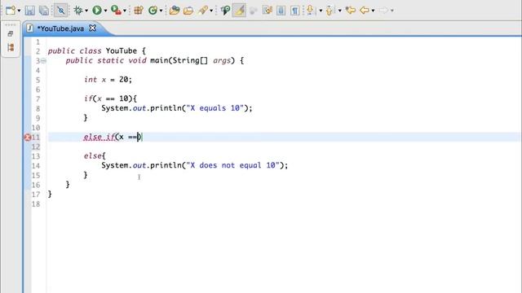Click the "X equals 10" string
The width and height of the screenshot is (522, 293).
[x=215, y=108]
